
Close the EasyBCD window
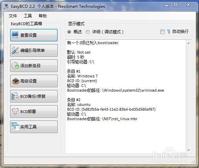(x=188, y=5)
